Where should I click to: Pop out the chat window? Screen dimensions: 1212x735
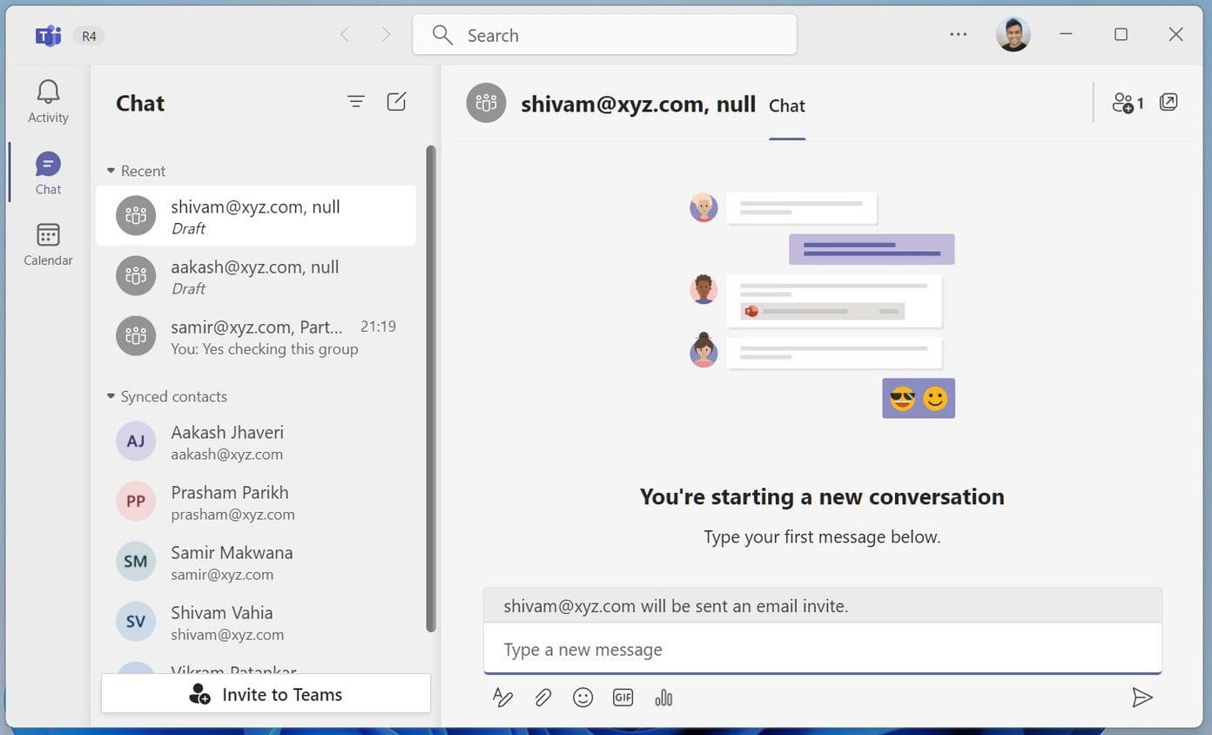click(x=1168, y=103)
